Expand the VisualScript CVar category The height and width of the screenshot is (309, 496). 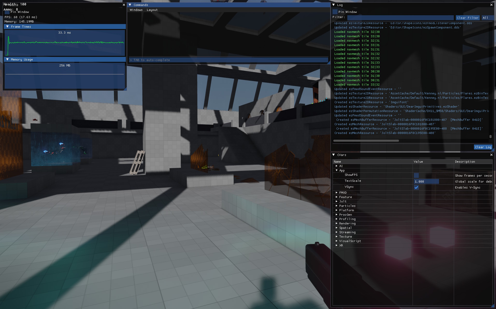(x=337, y=241)
